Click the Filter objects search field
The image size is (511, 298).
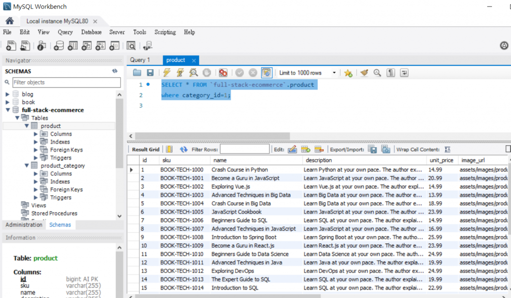66,82
